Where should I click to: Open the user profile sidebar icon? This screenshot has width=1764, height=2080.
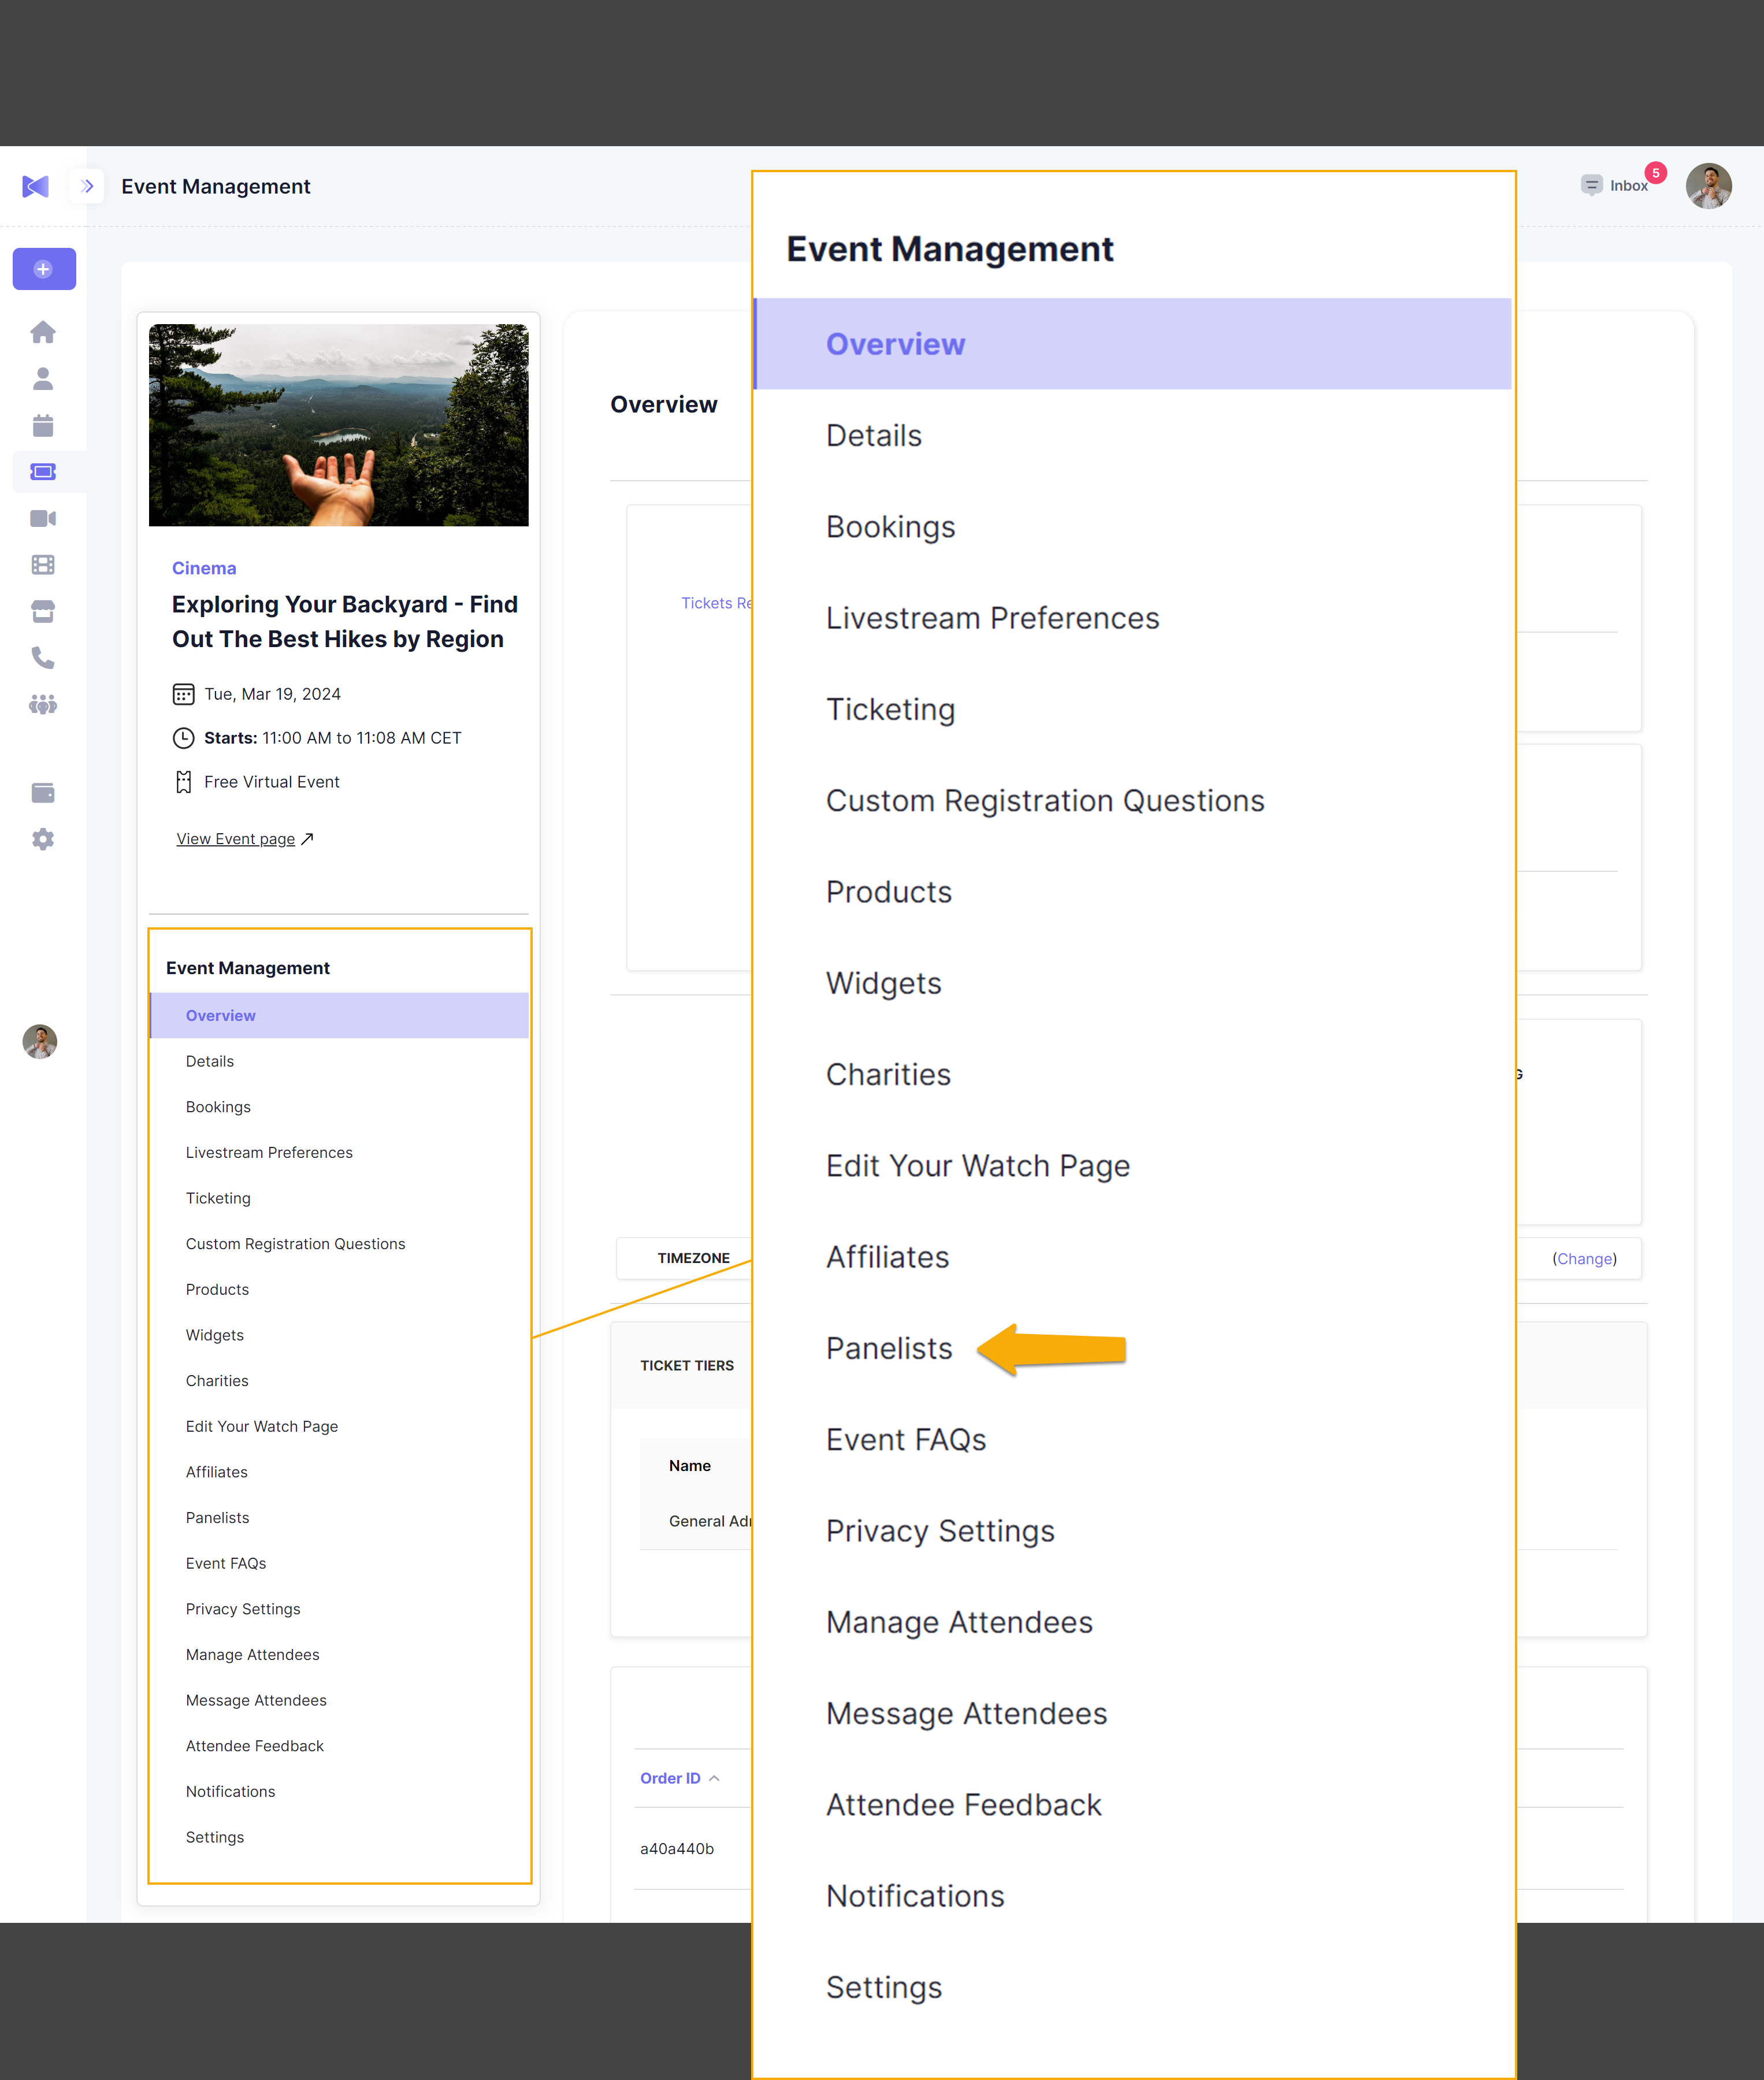click(x=43, y=379)
